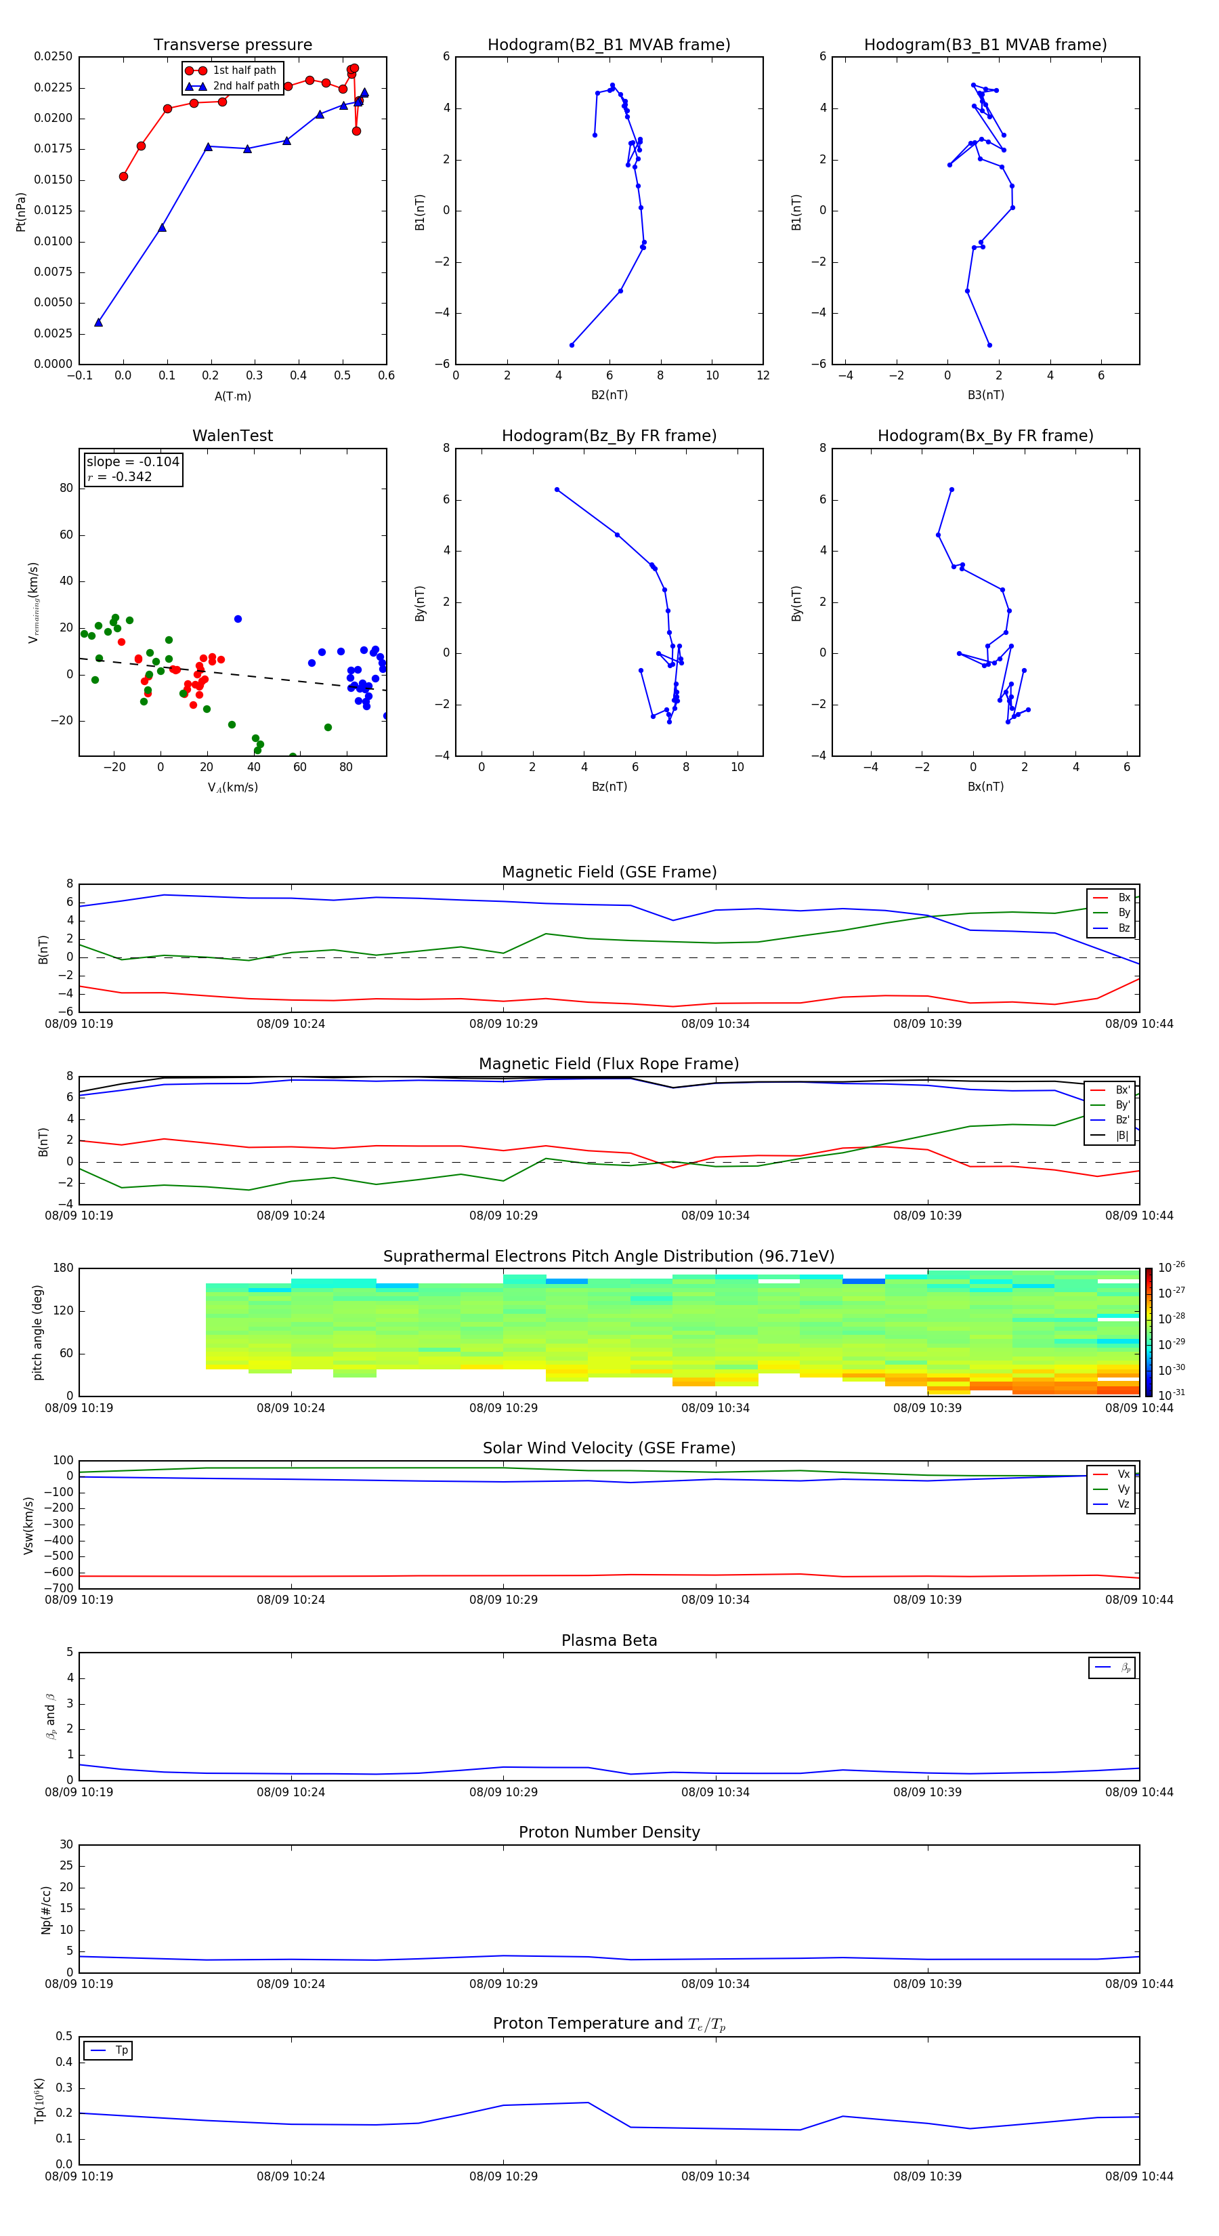Click the Hodogram(Bx_By FR frame) title
The image size is (1219, 2236).
985,436
